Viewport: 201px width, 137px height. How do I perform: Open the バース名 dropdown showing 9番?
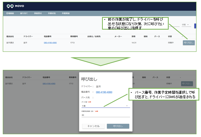coord(106,106)
